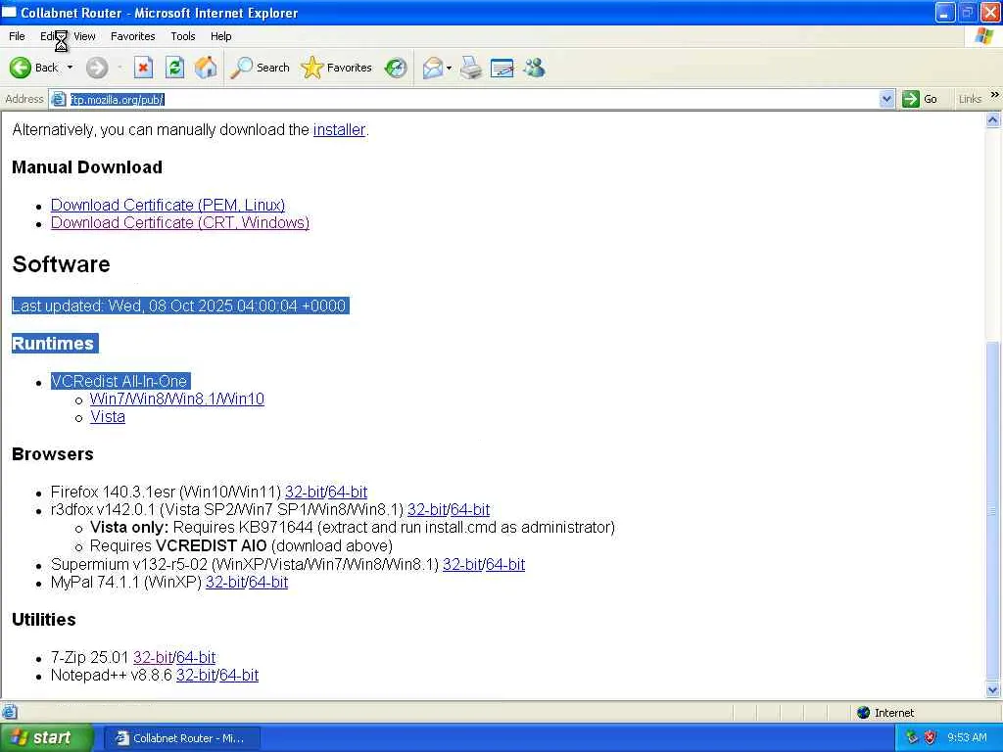
Task: Click the Internet zone globe icon
Action: 864,713
